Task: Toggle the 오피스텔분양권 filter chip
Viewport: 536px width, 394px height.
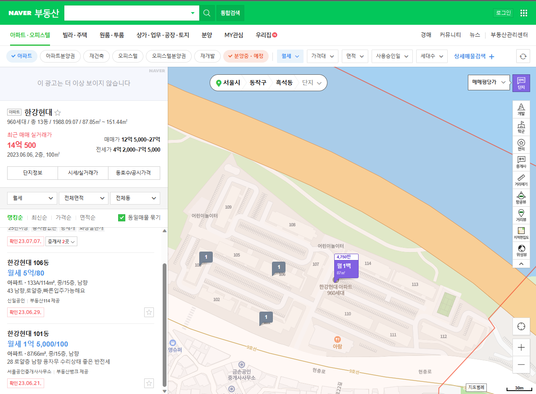Action: pos(169,56)
